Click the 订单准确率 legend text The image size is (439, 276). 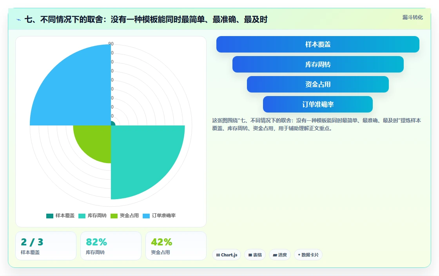(164, 216)
